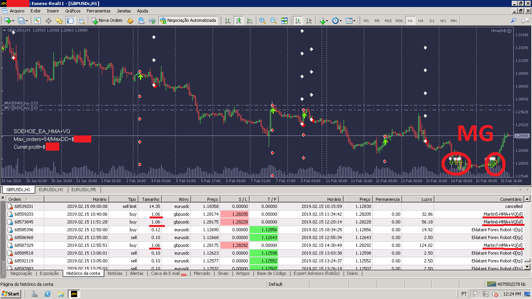Switch chart to line chart mode
This screenshot has width=532, height=299.
[x=250, y=21]
